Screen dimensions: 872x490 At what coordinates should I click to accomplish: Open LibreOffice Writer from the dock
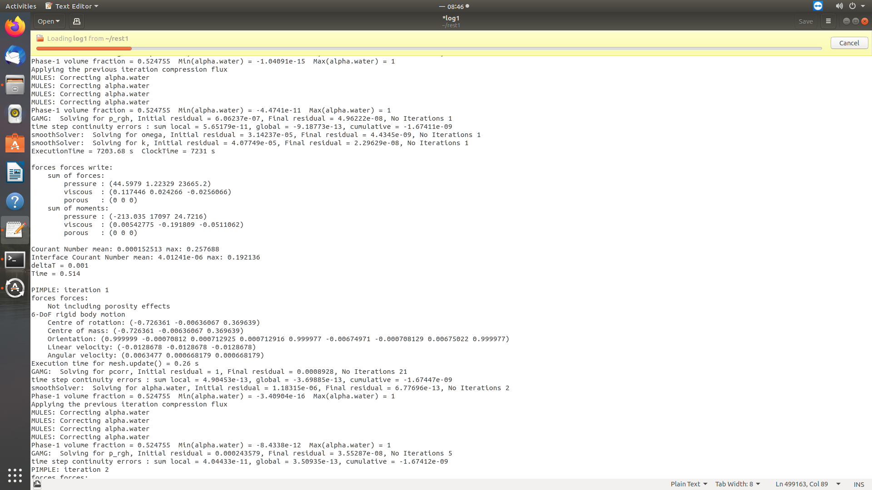coord(15,172)
